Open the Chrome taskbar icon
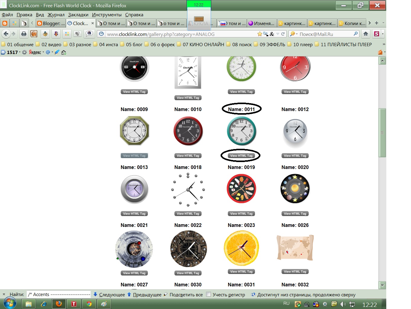This screenshot has width=411, height=309. coord(89,304)
